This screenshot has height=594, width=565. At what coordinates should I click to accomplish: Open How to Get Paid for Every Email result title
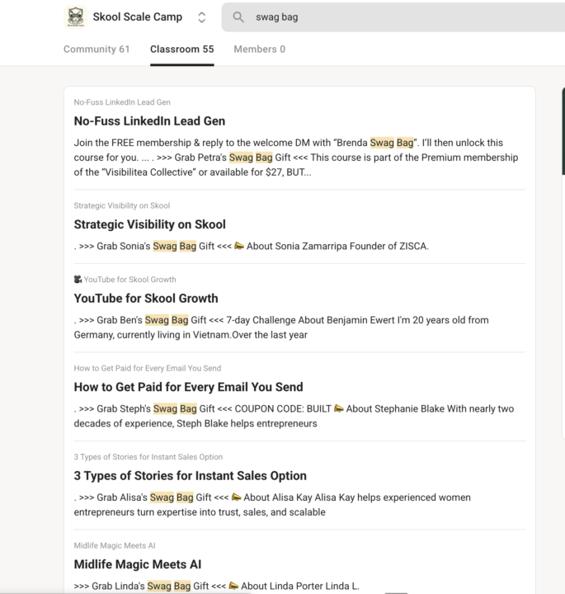pos(188,387)
